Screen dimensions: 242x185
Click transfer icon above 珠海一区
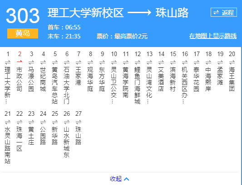click(x=20, y=122)
